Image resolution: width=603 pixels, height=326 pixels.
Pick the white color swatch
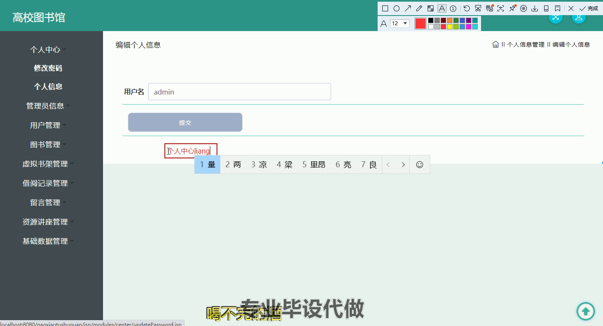point(431,26)
